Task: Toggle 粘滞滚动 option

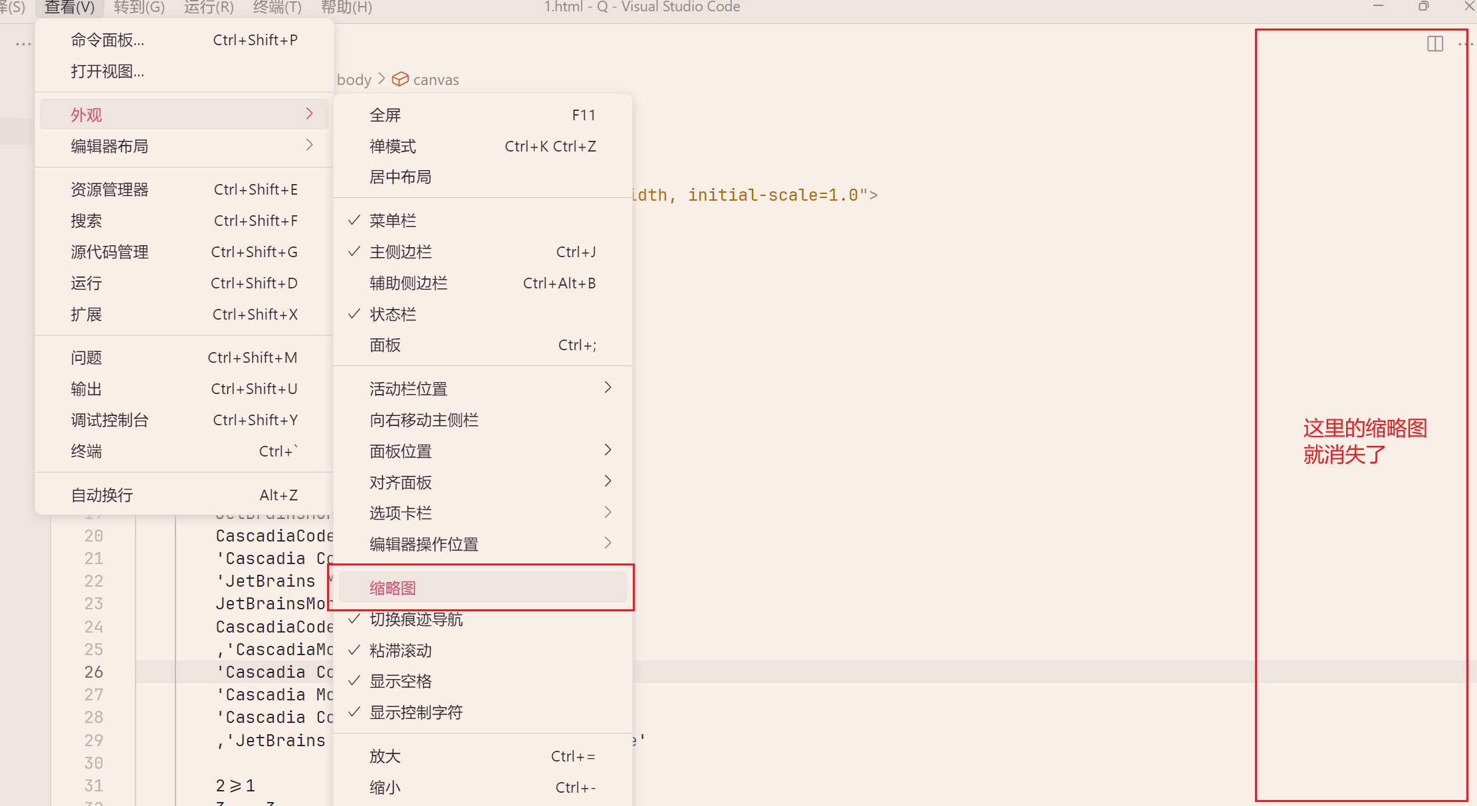Action: (400, 651)
